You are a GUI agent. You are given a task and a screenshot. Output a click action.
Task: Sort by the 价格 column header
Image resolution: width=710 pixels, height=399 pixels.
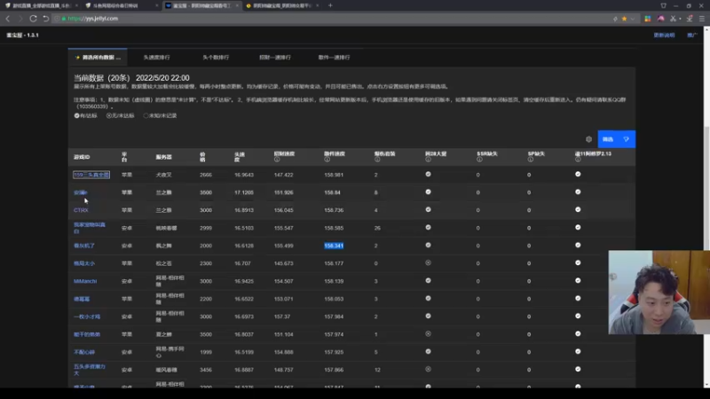[202, 157]
